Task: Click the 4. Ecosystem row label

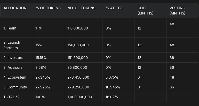Action: pyautogui.click(x=15, y=77)
